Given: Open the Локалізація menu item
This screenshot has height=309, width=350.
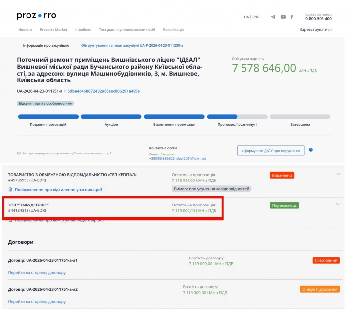Looking at the screenshot, I should tap(173, 29).
